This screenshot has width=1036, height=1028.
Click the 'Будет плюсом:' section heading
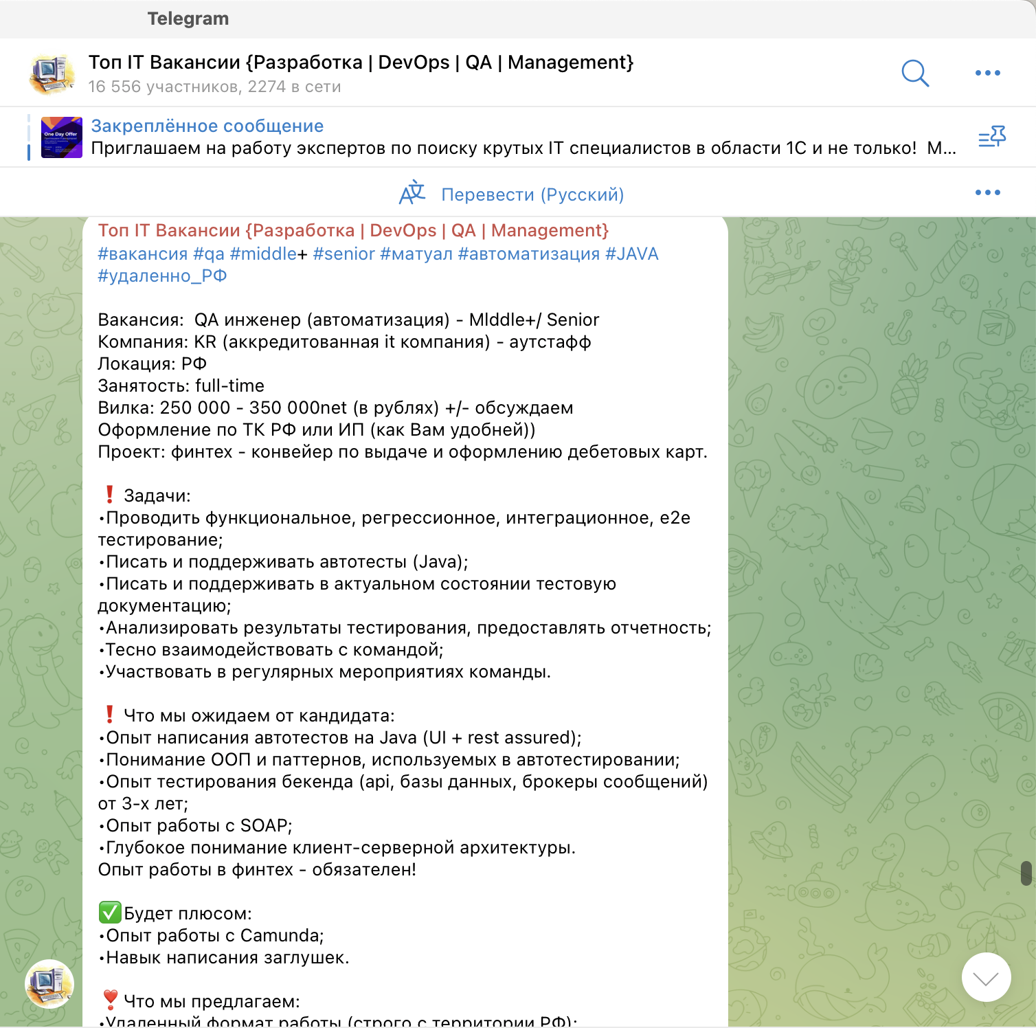tap(188, 913)
